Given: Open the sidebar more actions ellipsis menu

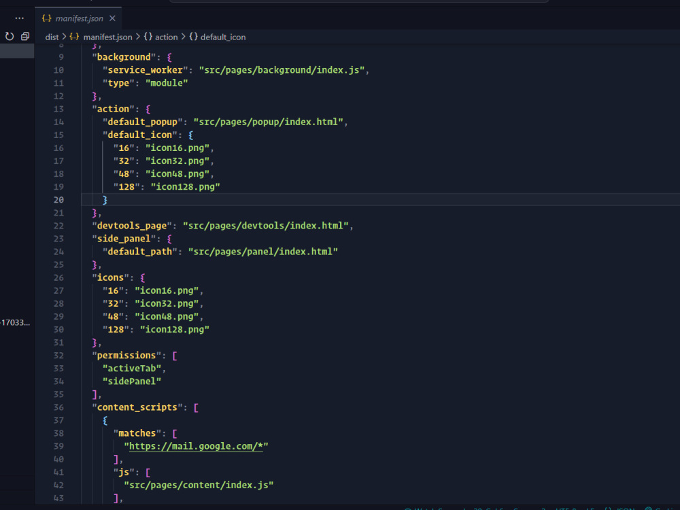Looking at the screenshot, I should (20, 18).
